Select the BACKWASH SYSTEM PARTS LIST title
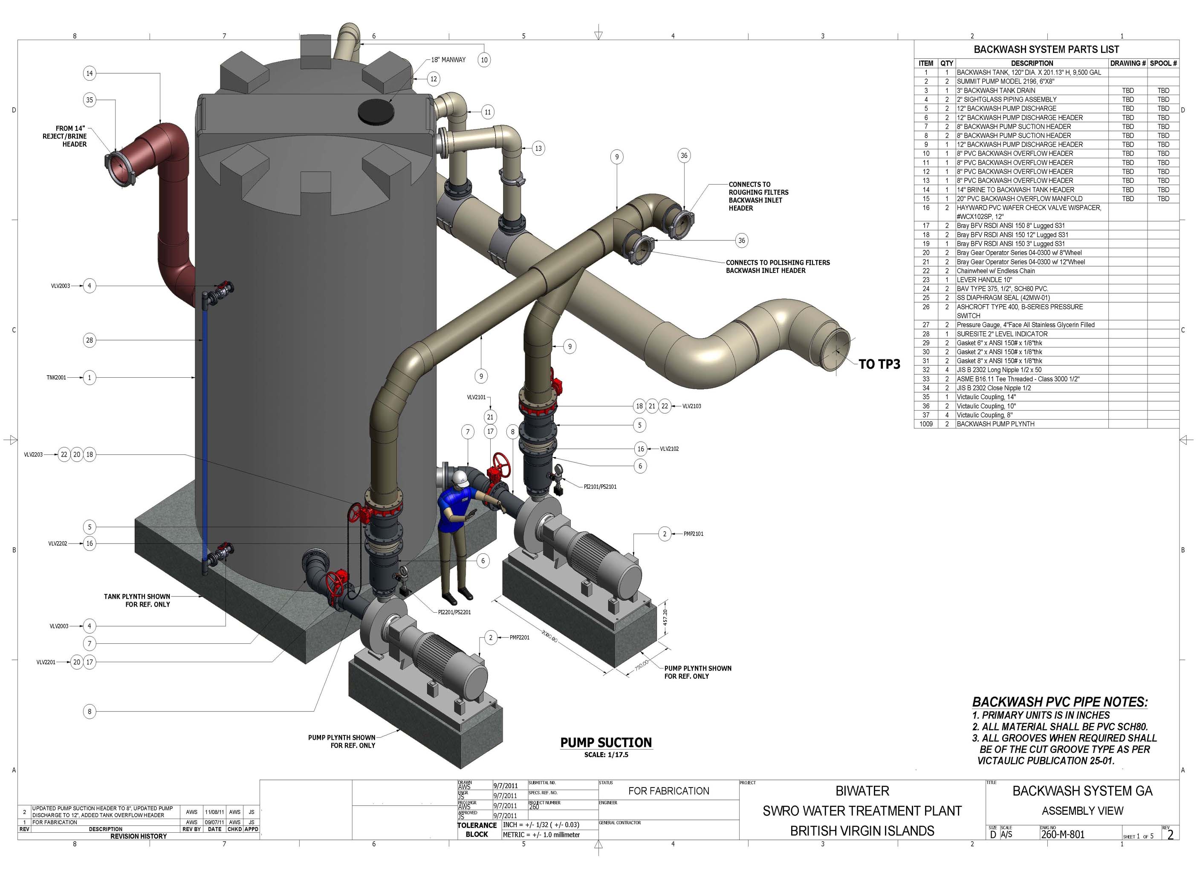This screenshot has width=1197, height=880. coord(1047,49)
